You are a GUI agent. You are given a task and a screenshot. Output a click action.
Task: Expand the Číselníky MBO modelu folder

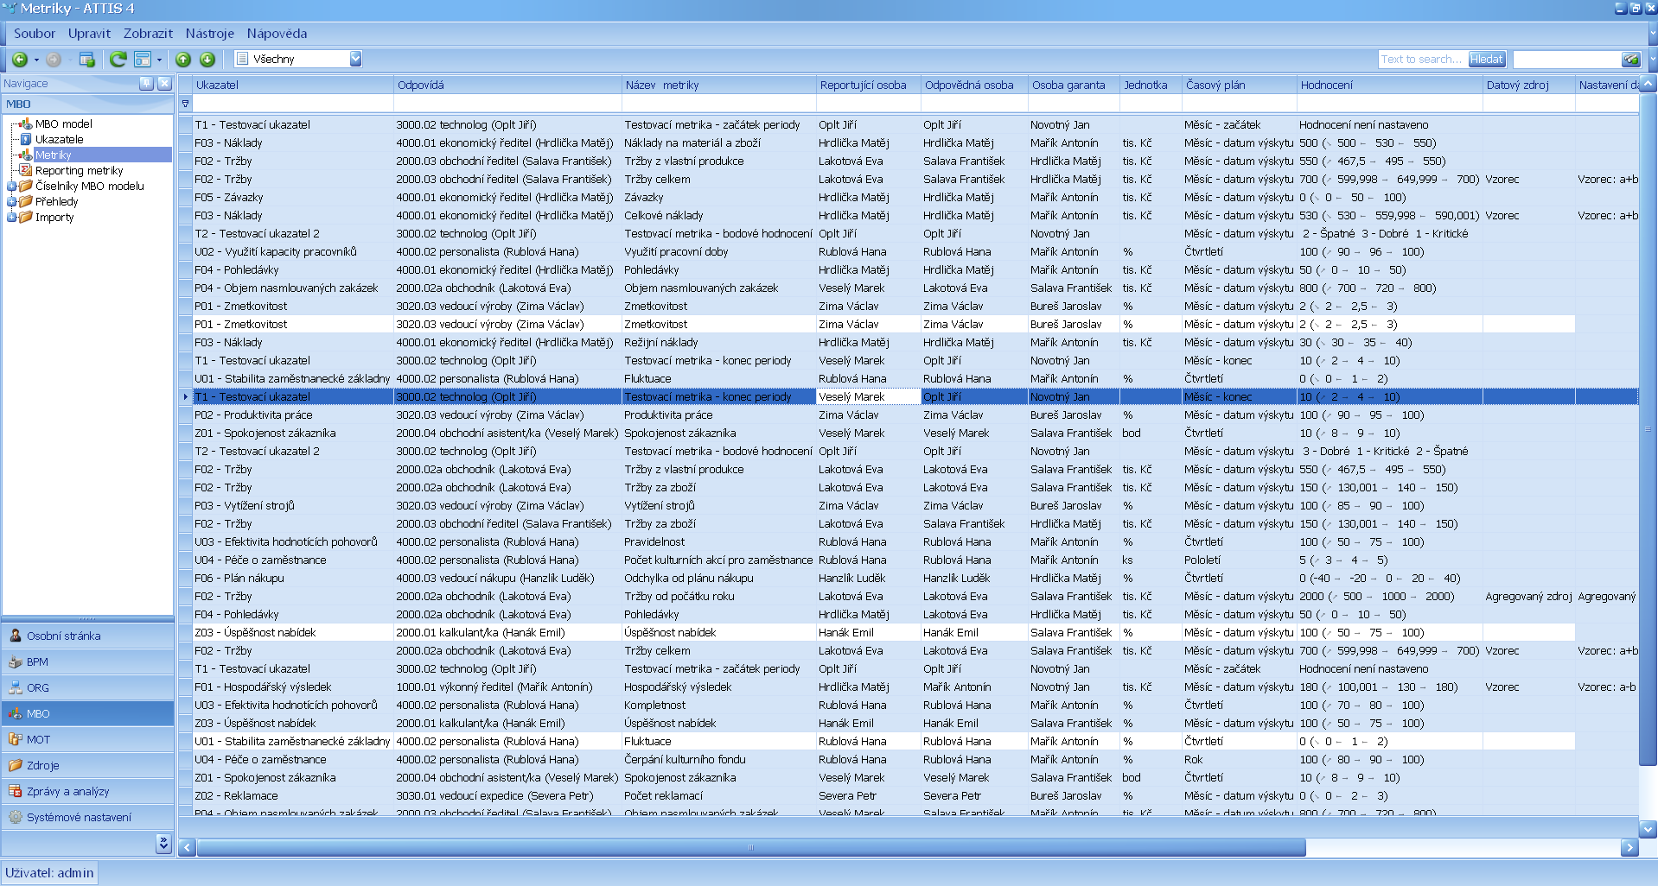coord(12,186)
